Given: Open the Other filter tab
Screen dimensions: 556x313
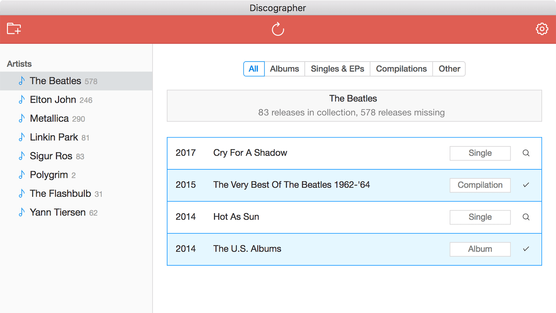Looking at the screenshot, I should pos(449,69).
